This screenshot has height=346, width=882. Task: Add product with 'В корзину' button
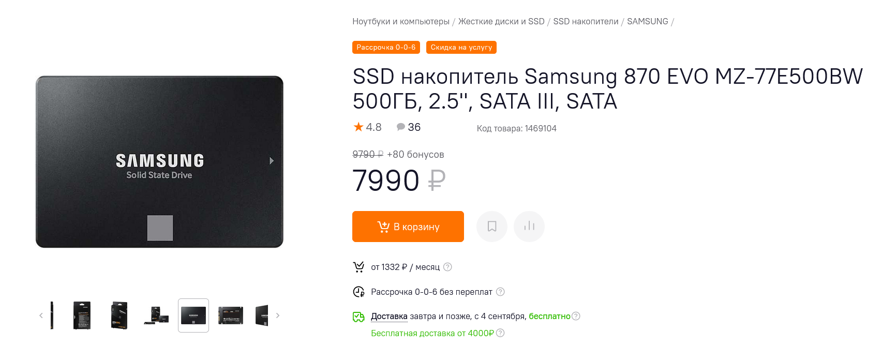[408, 227]
